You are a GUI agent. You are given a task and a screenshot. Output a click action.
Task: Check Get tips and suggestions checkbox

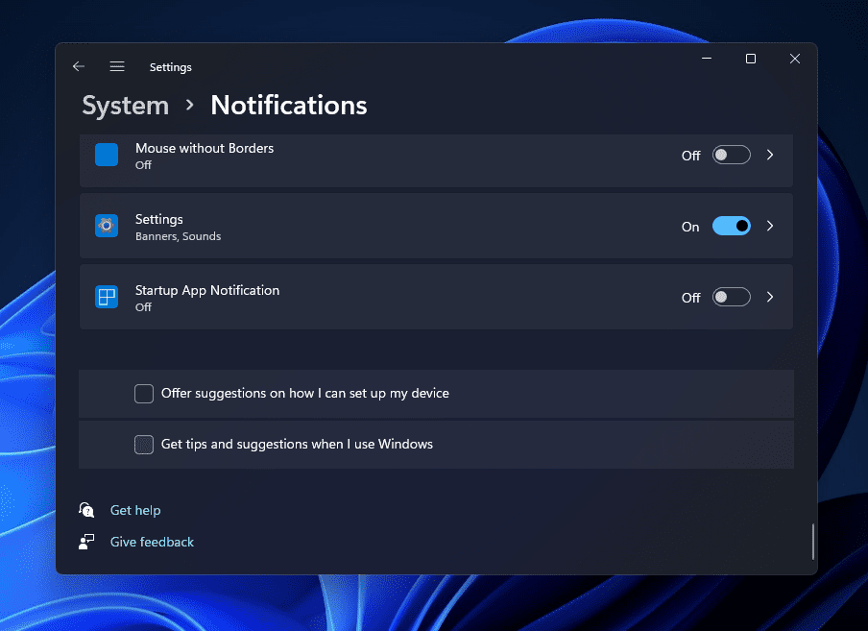coord(144,445)
